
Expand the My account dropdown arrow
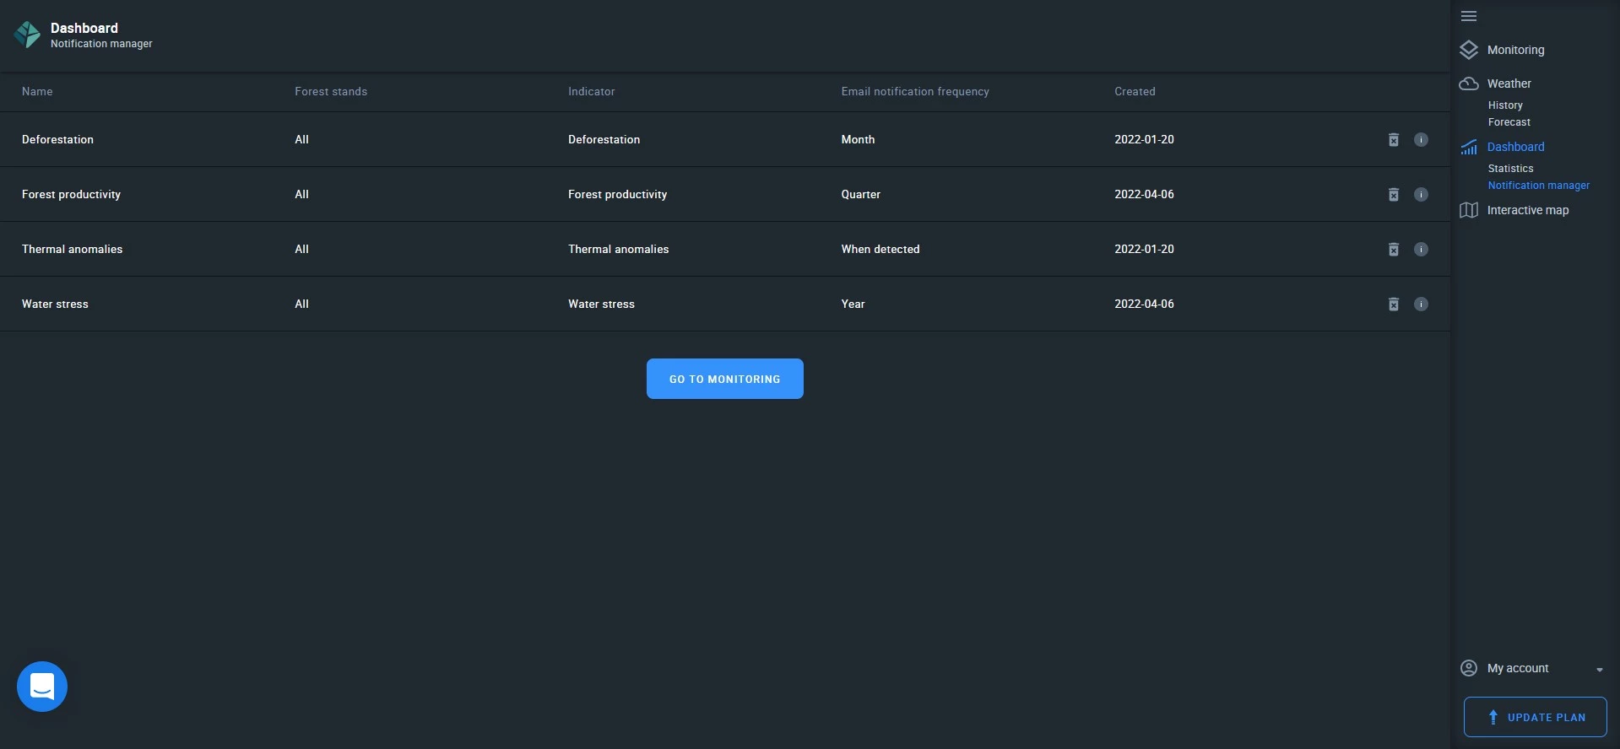point(1599,670)
